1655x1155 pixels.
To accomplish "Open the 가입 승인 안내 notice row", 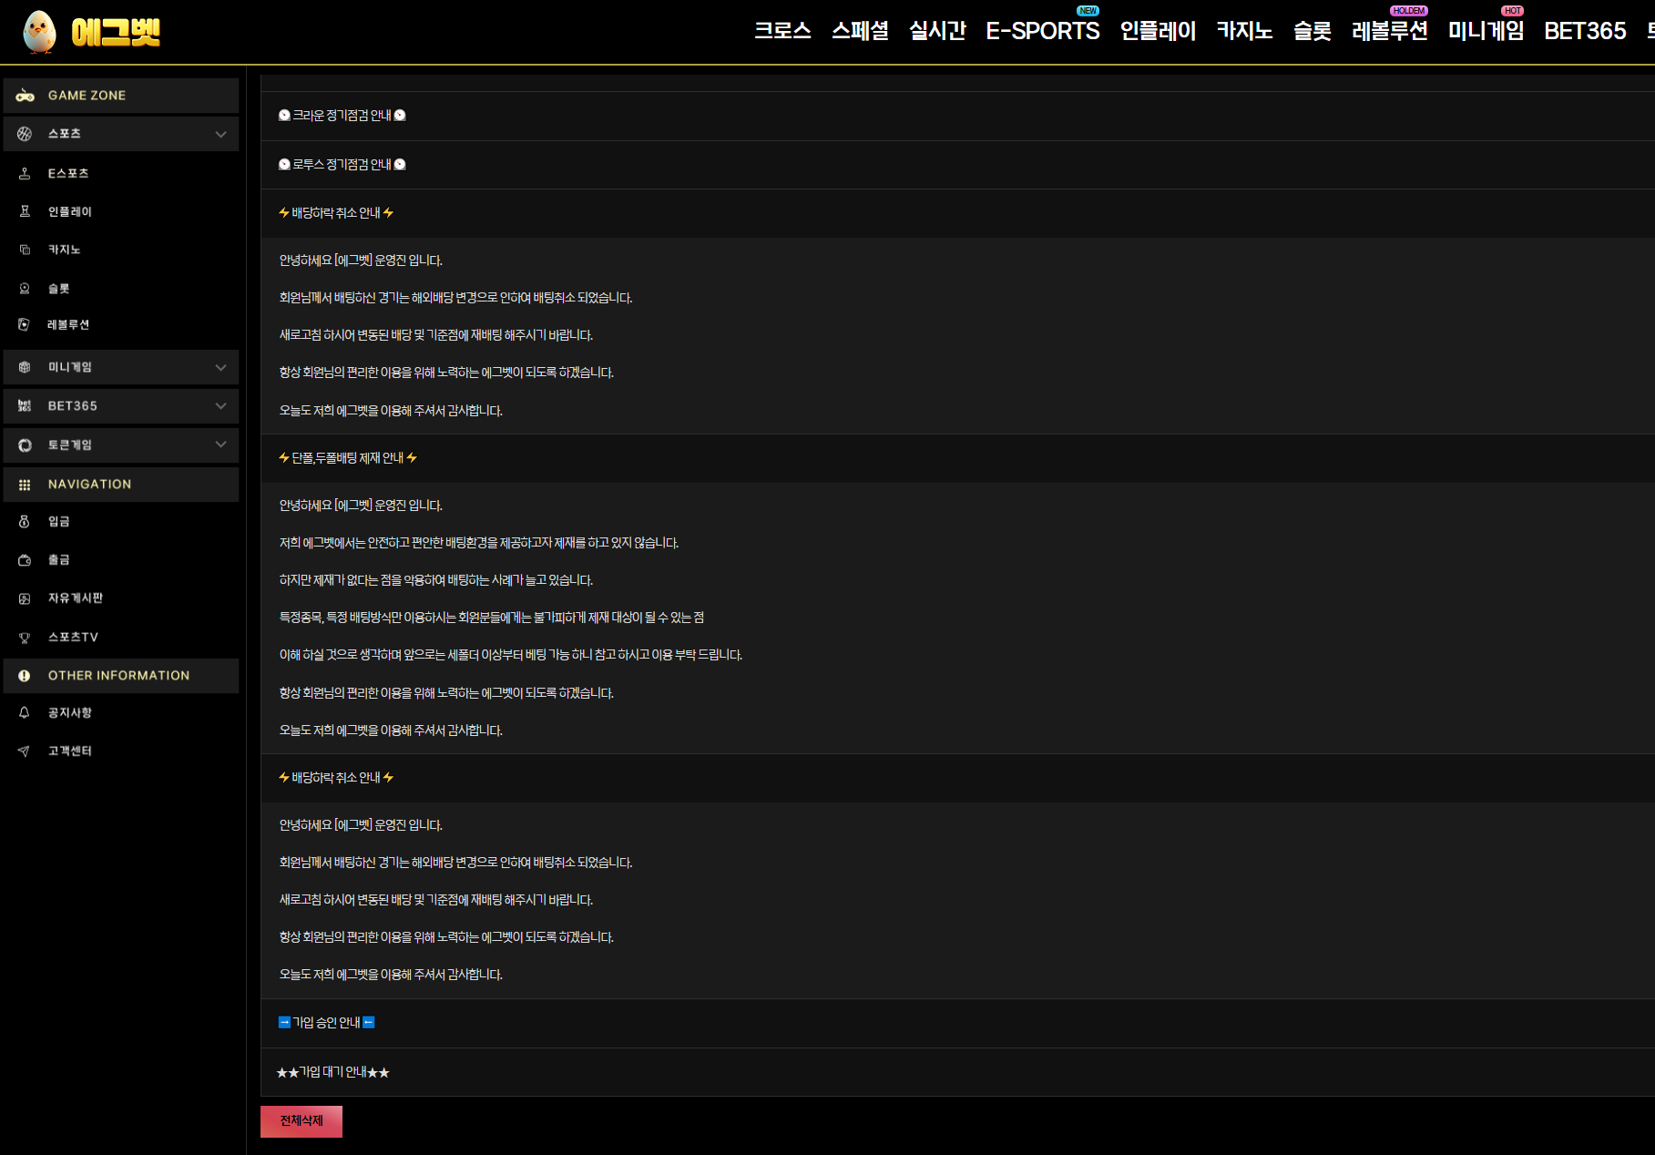I will pos(326,1023).
